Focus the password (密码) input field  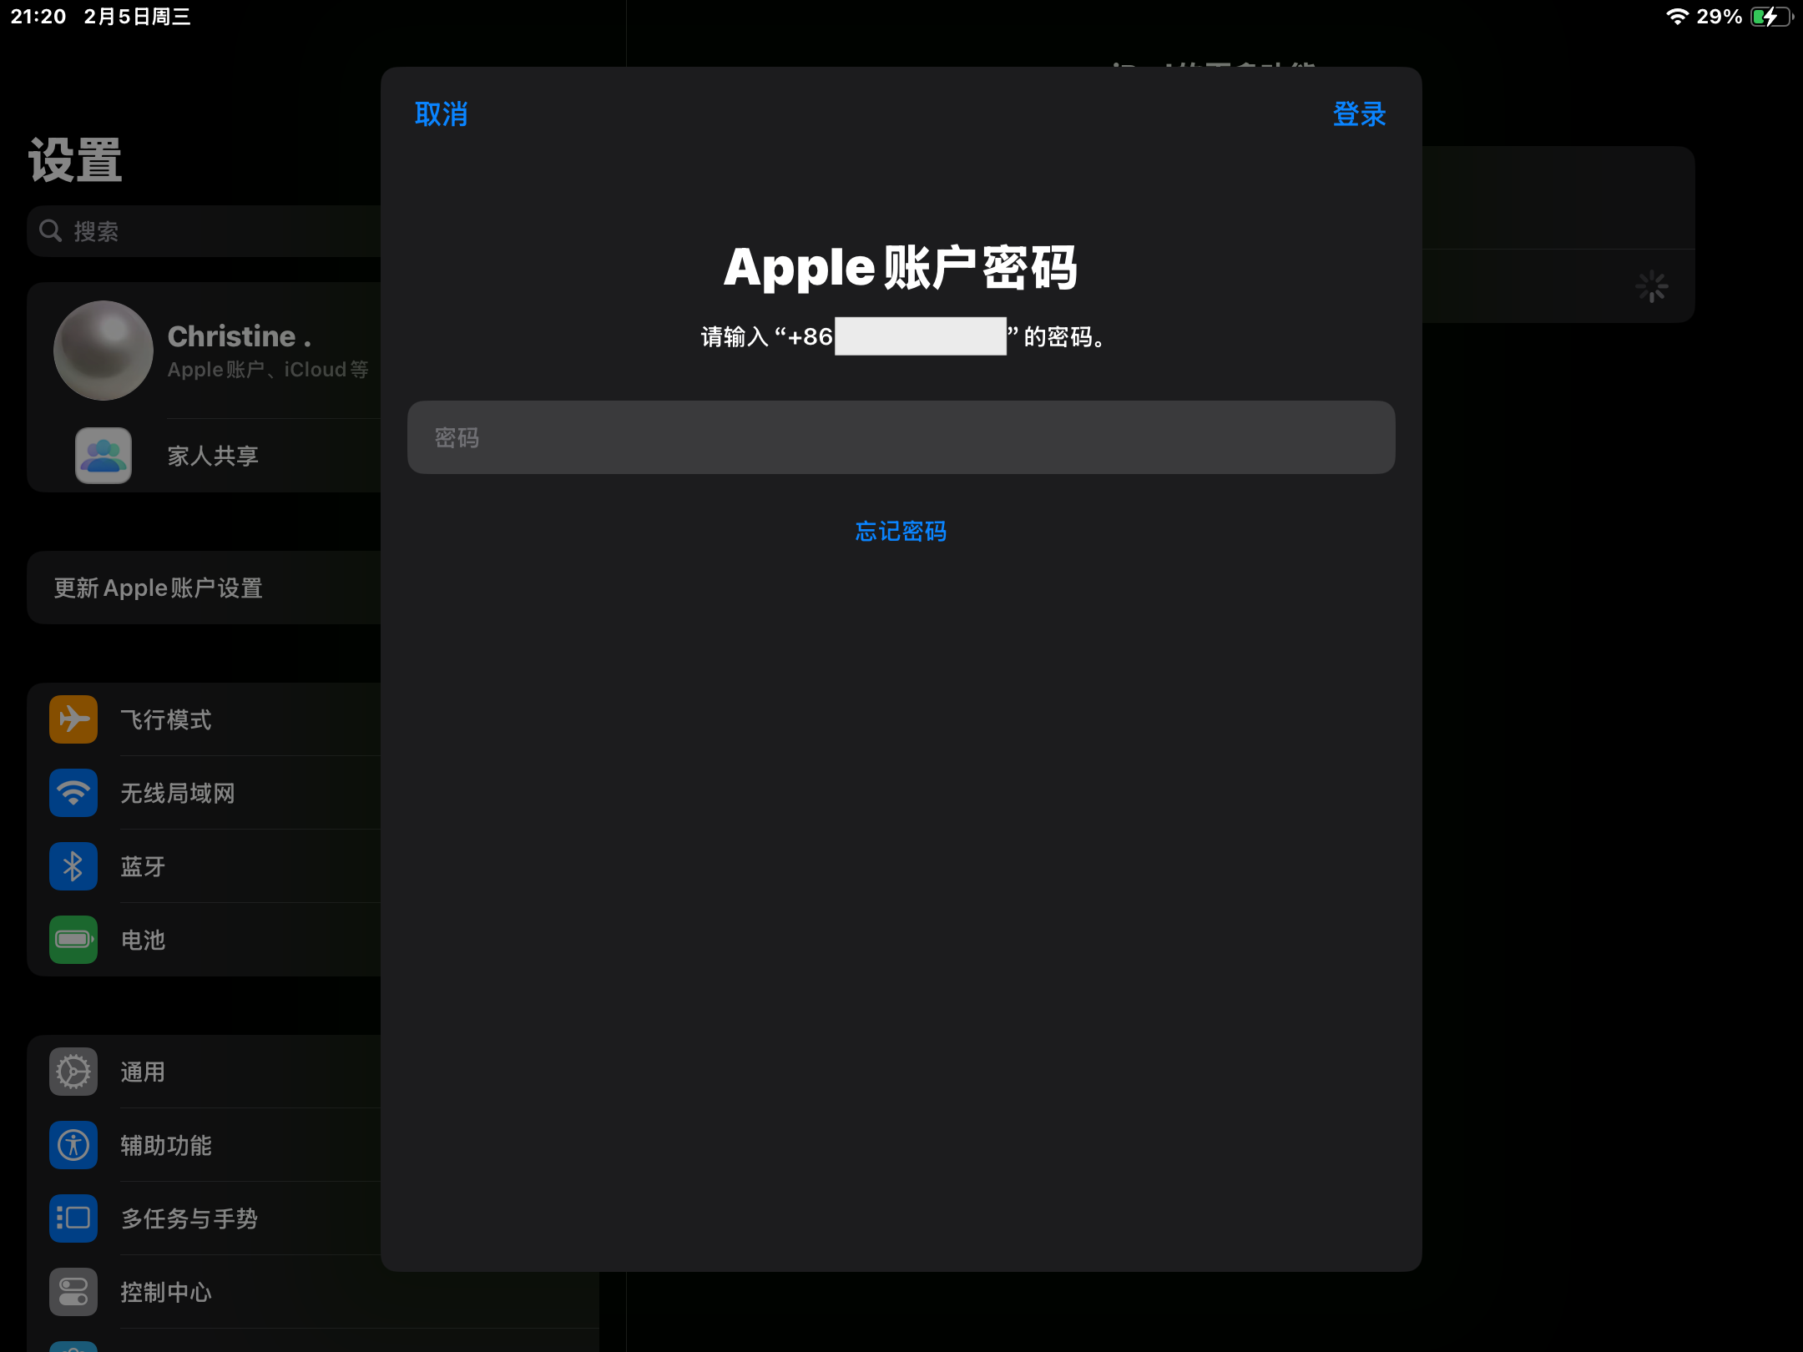[x=901, y=437]
